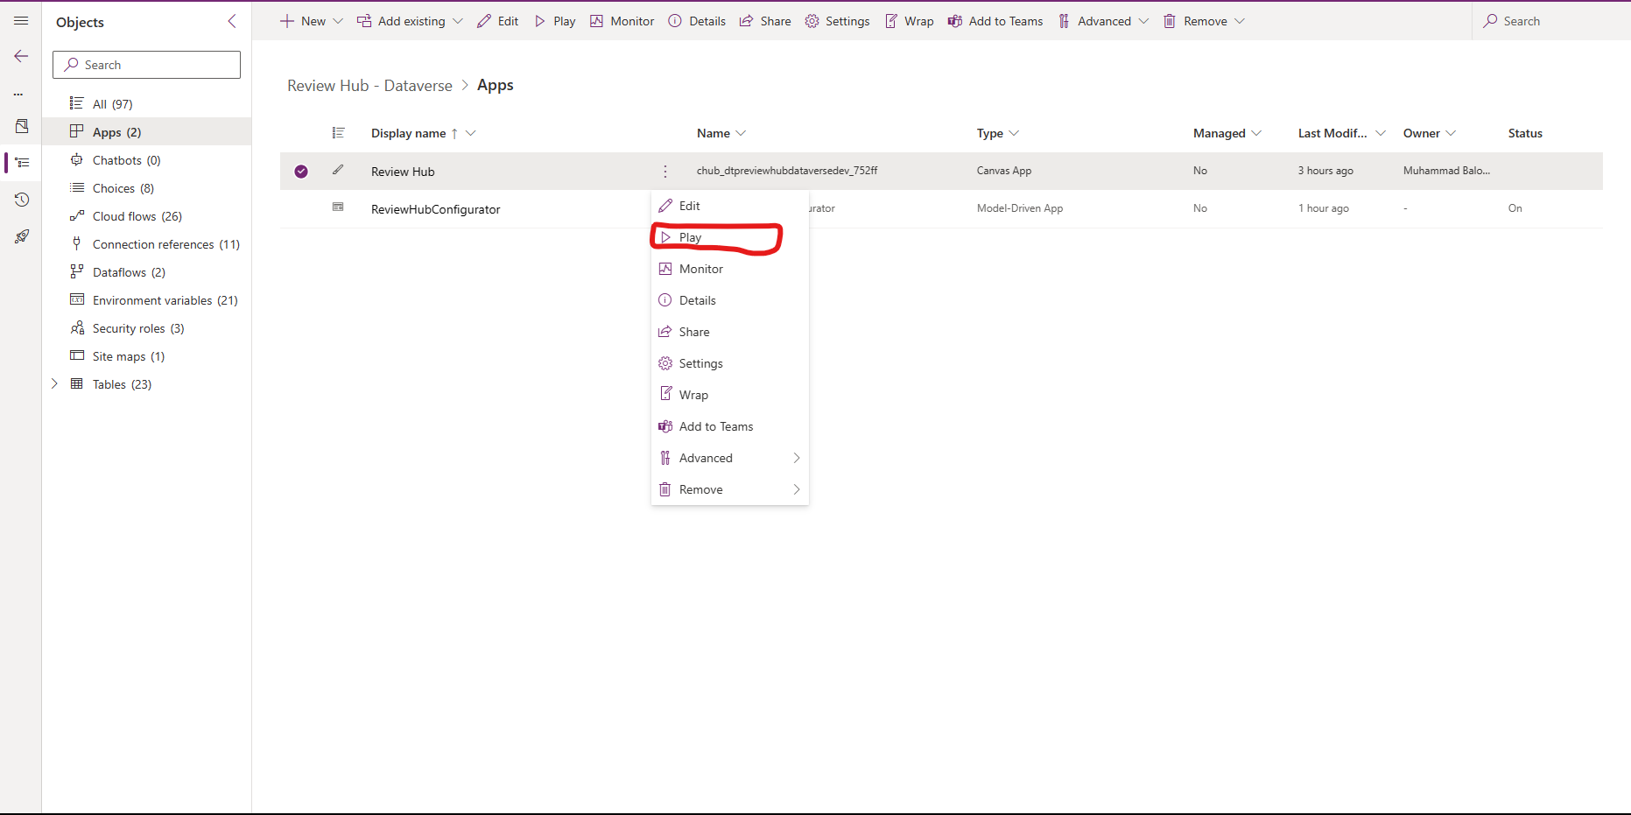The image size is (1631, 815).
Task: Open the history icon in the left rail
Action: [21, 199]
